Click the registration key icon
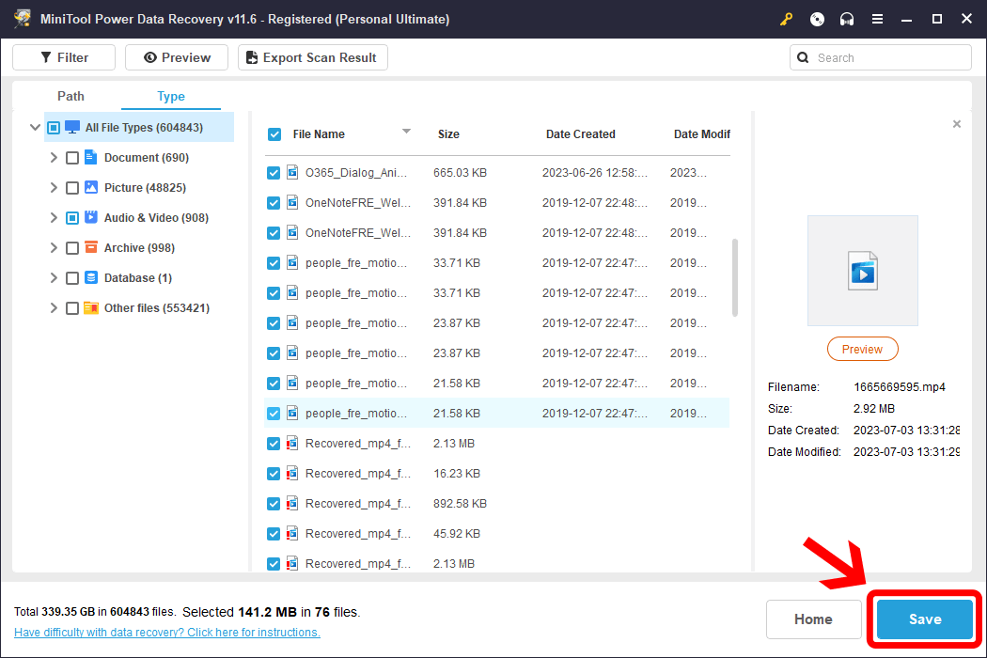The height and width of the screenshot is (658, 987). 786,20
